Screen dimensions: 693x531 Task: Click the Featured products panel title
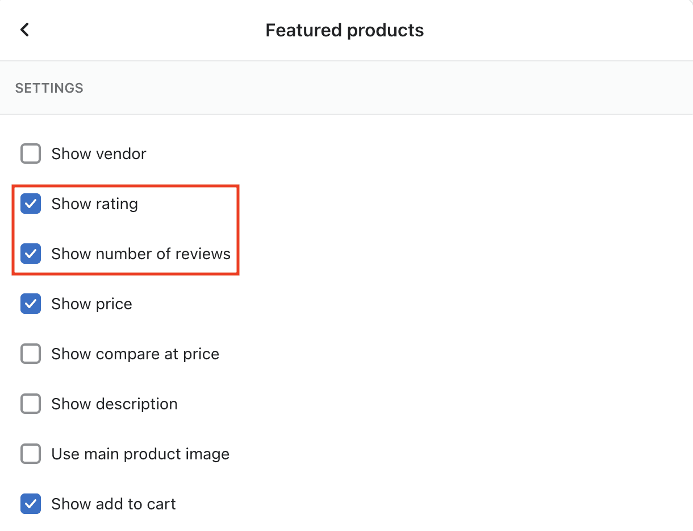[345, 30]
